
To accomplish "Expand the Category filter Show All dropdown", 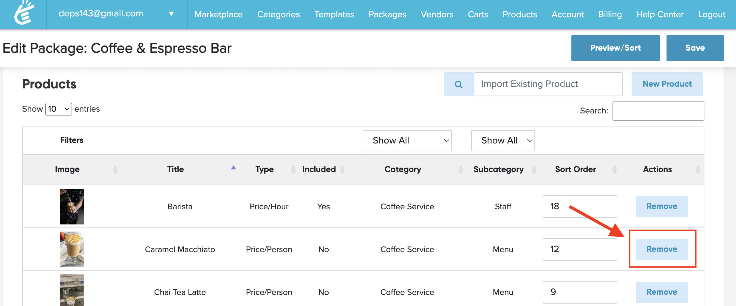I will tap(407, 140).
